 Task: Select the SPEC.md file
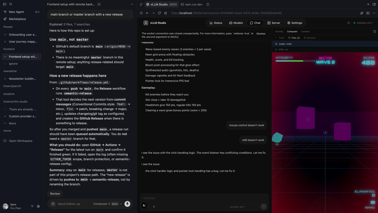pyautogui.click(x=325, y=49)
